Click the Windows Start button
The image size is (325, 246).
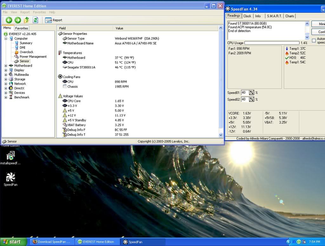[13, 242]
